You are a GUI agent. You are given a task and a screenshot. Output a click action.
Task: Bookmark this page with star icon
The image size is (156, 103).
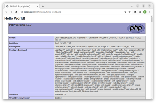click(x=130, y=12)
